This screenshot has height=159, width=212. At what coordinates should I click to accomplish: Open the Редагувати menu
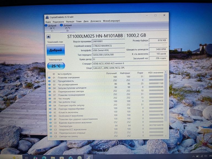coord(58,22)
